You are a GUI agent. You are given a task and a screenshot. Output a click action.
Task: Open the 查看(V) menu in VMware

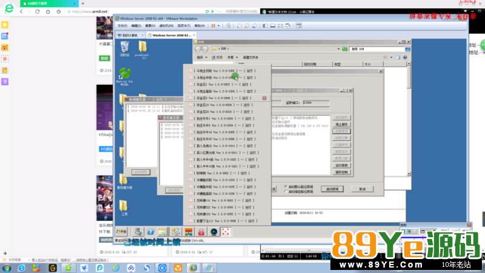tap(150, 25)
